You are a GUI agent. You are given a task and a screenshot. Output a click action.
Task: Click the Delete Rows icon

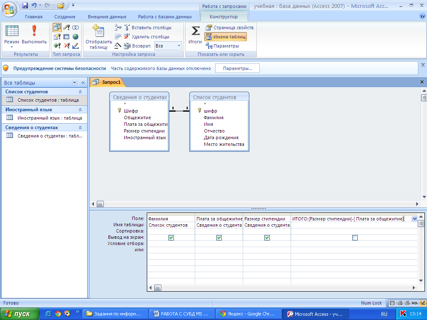point(118,37)
